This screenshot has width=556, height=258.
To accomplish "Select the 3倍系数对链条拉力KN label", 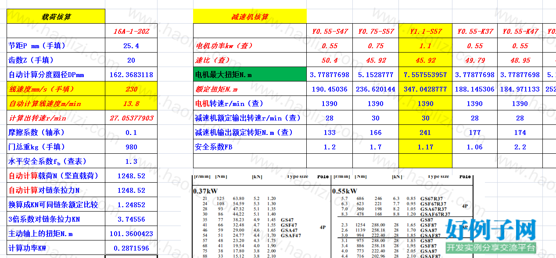I will click(56, 219).
